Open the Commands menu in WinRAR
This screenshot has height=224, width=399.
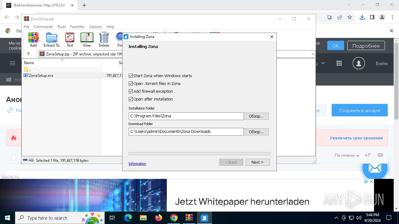[43, 27]
